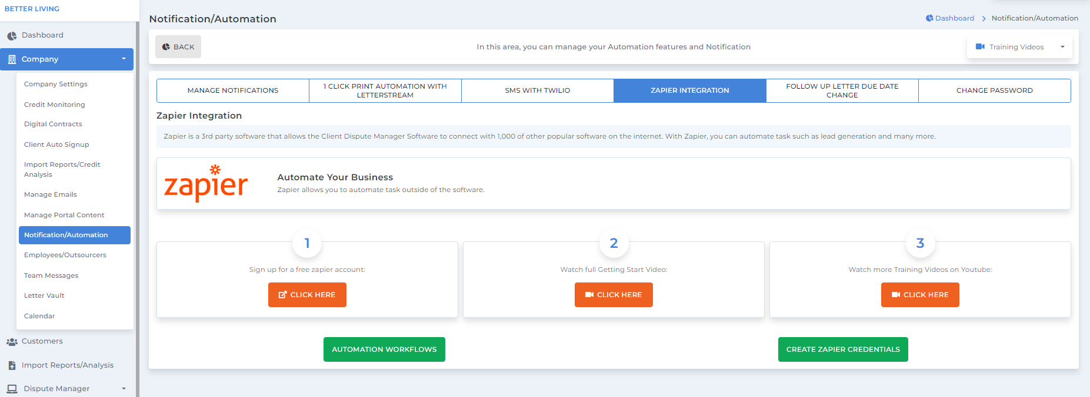Open Company Settings in sidebar

click(56, 84)
